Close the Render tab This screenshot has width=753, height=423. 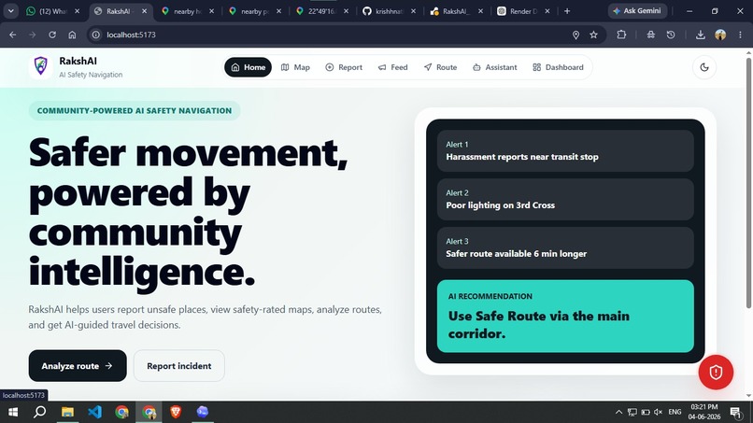point(547,11)
